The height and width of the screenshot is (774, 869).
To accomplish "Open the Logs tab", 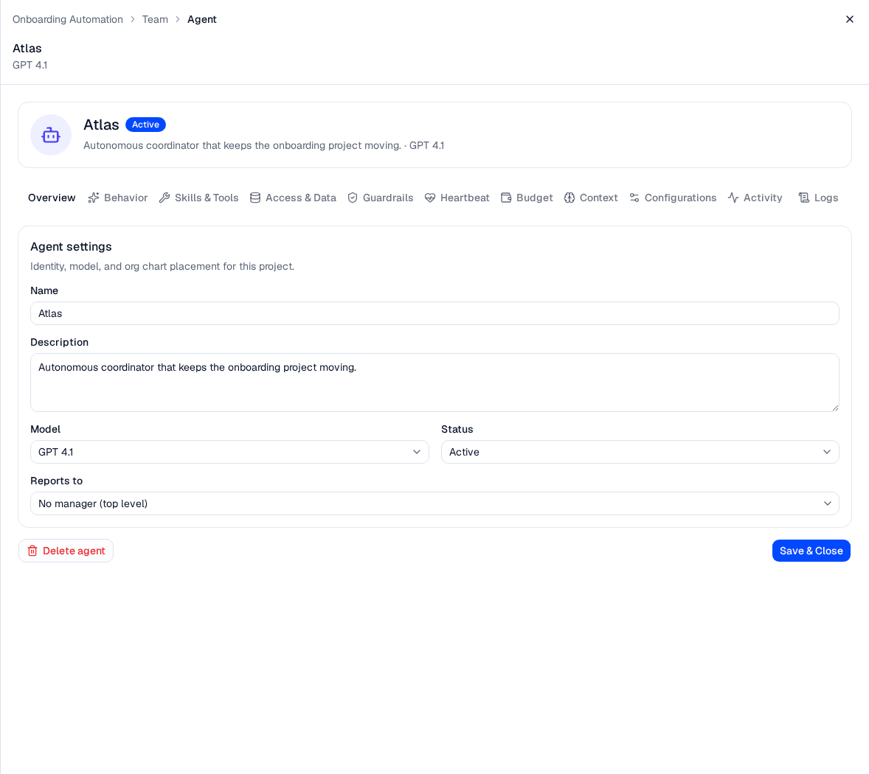I will (x=818, y=198).
